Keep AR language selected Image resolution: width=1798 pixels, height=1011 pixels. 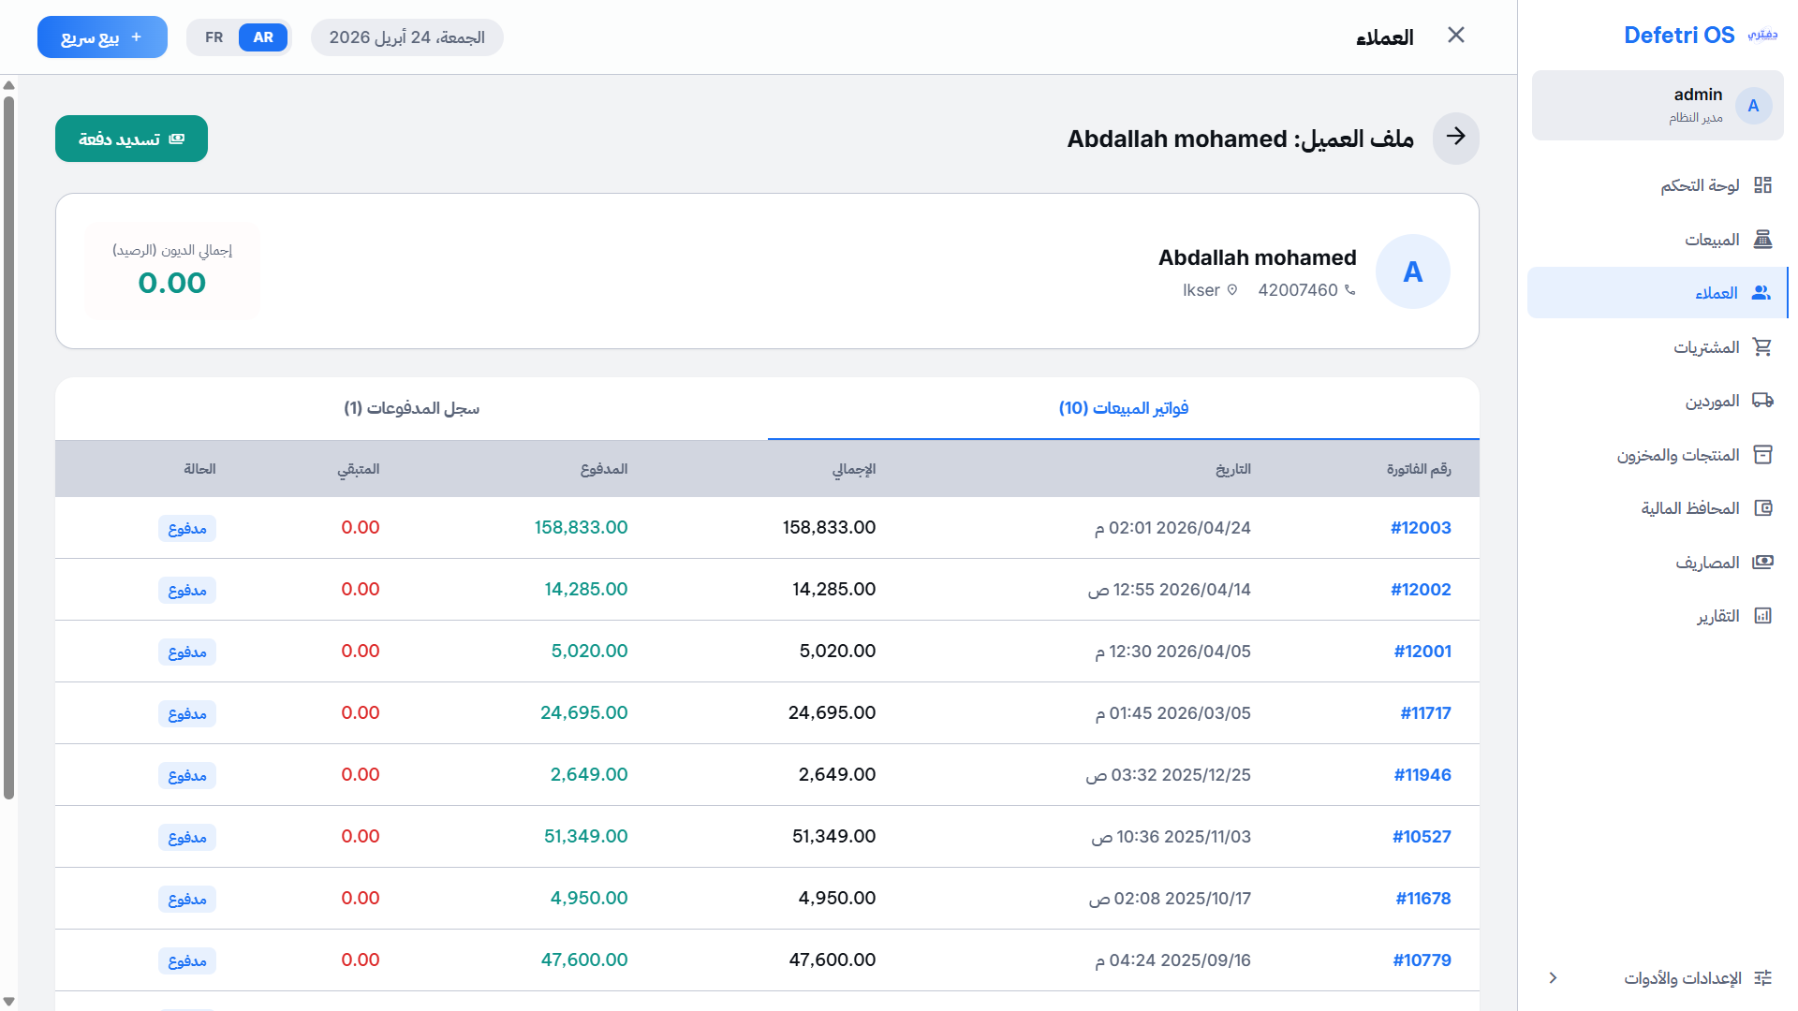(x=263, y=37)
